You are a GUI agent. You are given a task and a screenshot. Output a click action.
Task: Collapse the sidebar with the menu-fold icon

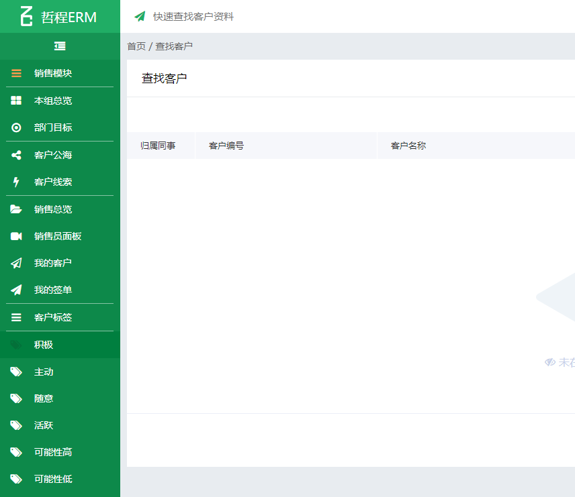point(60,46)
